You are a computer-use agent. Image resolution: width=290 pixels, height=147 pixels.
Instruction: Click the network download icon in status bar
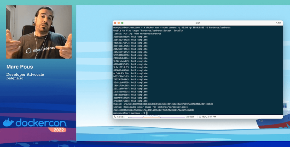click(x=115, y=117)
